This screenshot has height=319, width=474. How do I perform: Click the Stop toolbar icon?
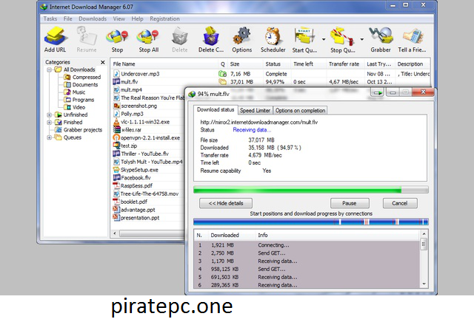click(117, 39)
